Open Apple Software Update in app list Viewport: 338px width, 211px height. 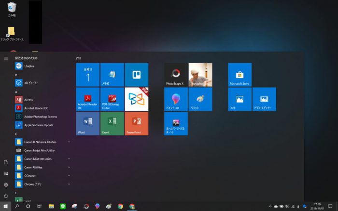coord(42,125)
